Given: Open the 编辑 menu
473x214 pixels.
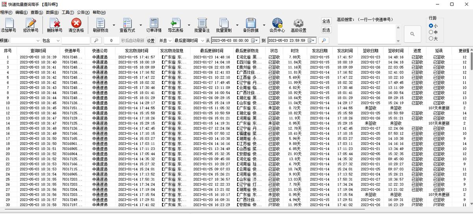Looking at the screenshot, I should point(21,13).
